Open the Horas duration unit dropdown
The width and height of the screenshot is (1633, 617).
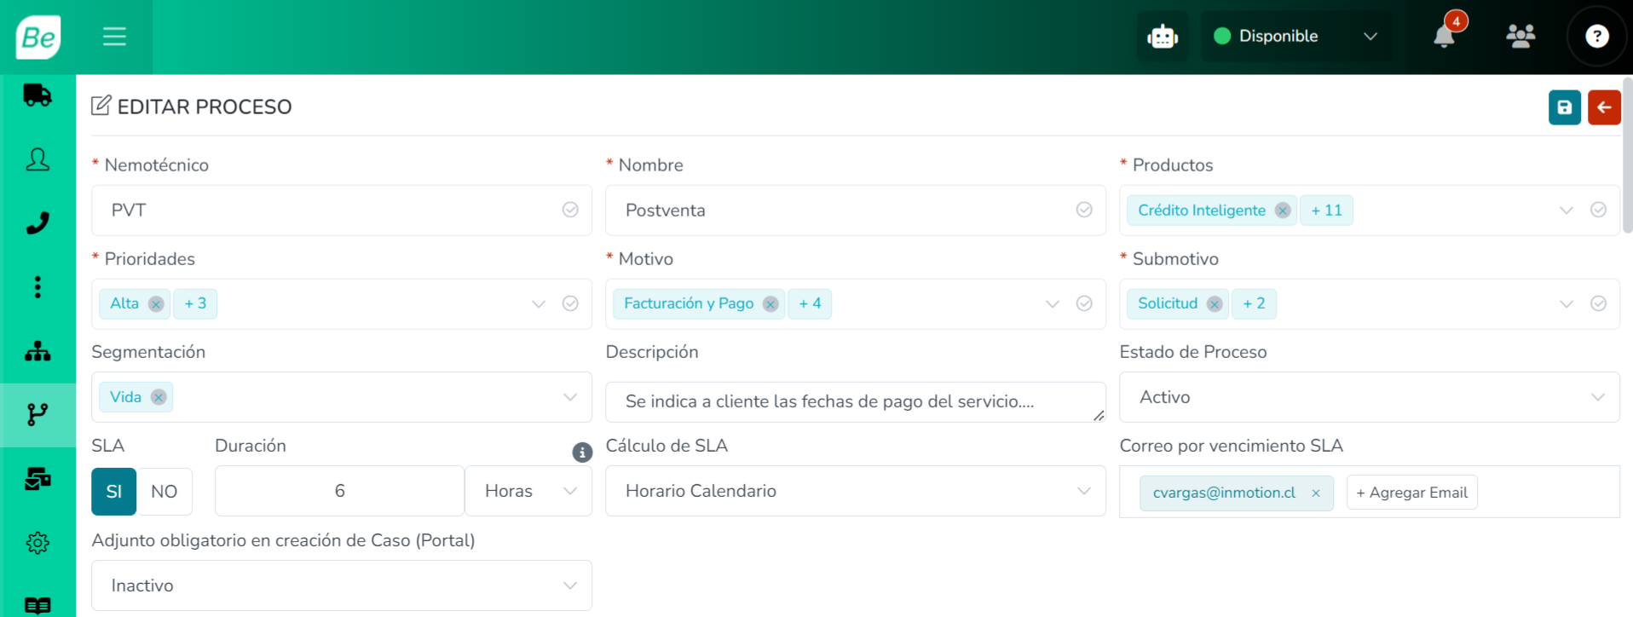528,491
